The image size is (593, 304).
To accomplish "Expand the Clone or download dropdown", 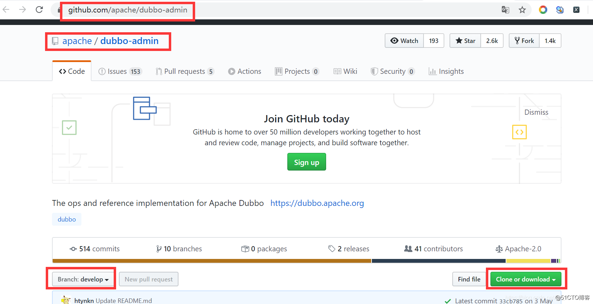I will (526, 279).
